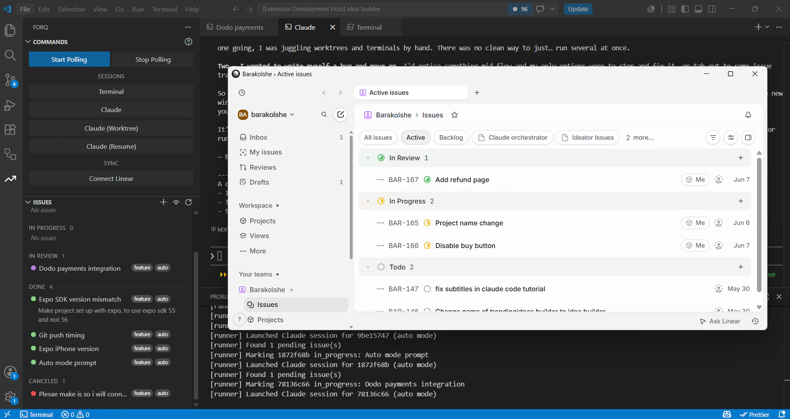
Task: Open the Terminal menu
Action: (164, 9)
